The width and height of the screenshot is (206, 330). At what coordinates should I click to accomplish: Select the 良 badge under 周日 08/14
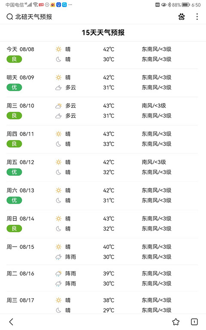(14, 228)
